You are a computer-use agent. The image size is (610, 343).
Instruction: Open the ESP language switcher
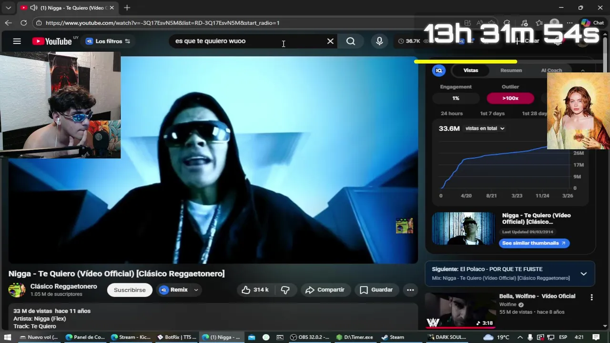(x=563, y=337)
